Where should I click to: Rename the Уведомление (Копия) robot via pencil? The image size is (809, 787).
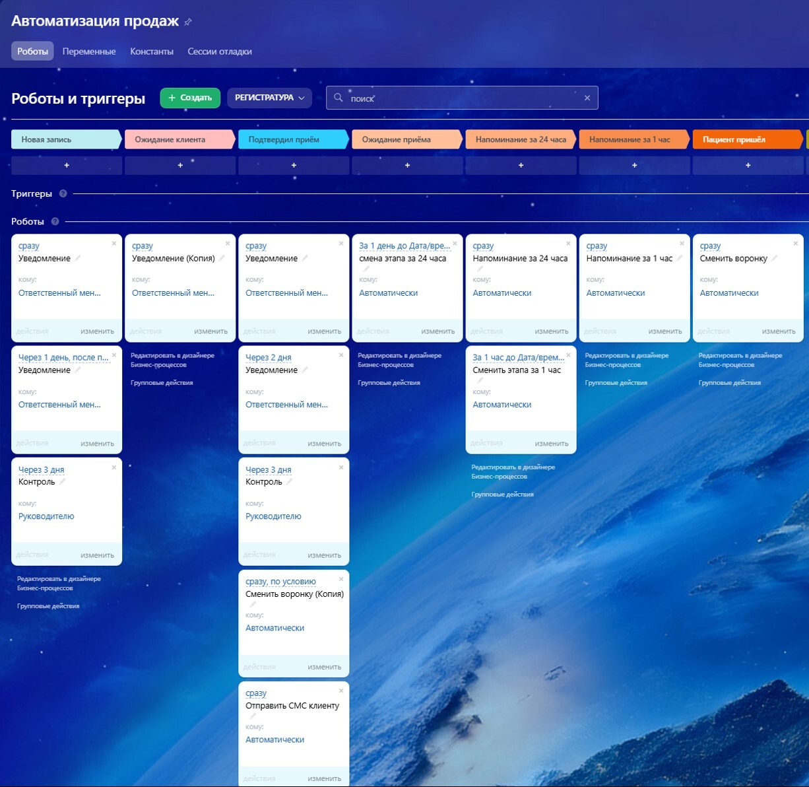point(222,258)
